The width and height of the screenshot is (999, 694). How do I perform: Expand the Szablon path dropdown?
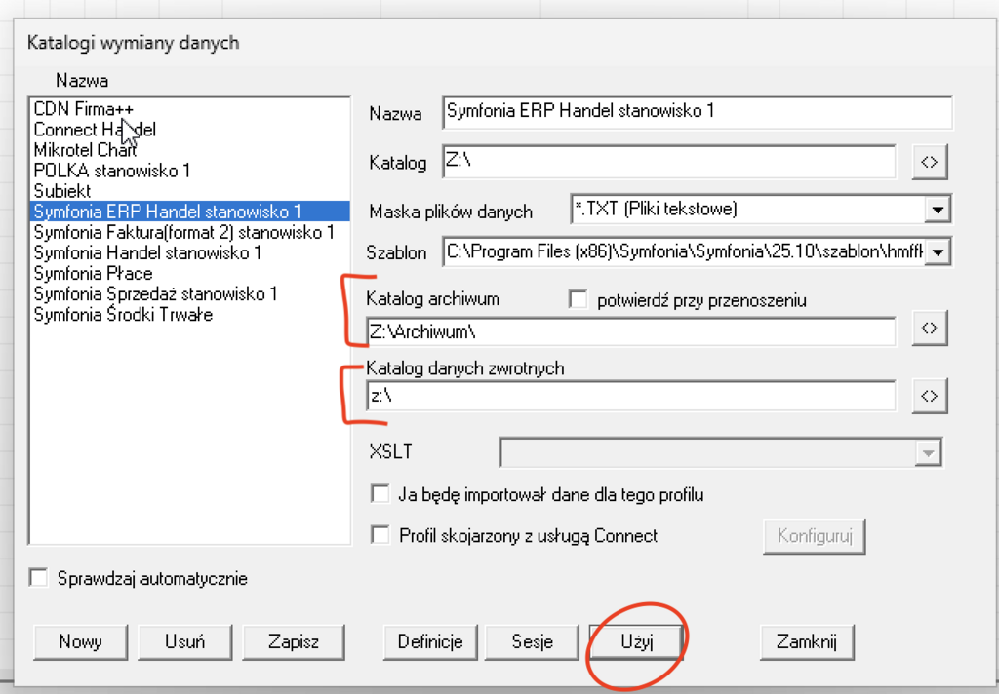pyautogui.click(x=938, y=252)
